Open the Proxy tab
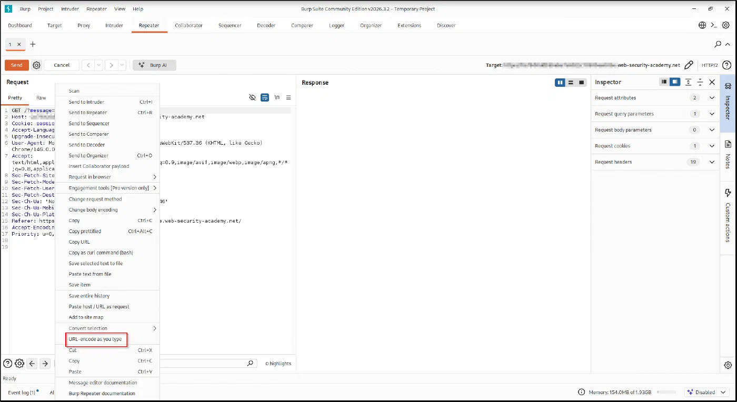The height and width of the screenshot is (402, 737). click(84, 25)
